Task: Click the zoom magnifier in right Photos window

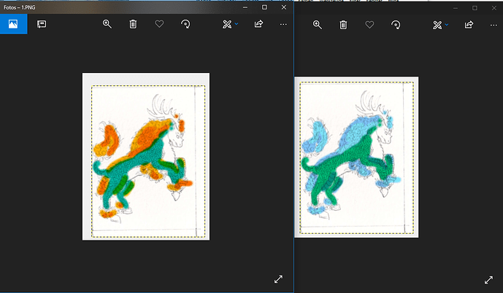Action: pyautogui.click(x=318, y=25)
